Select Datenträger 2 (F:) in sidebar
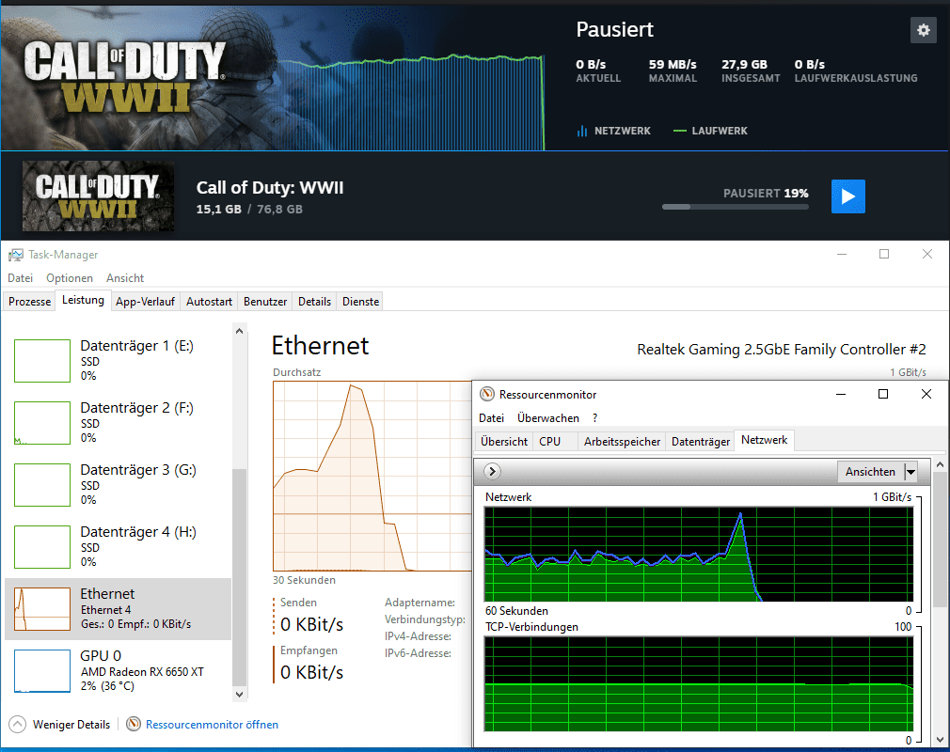The image size is (950, 752). (x=119, y=423)
